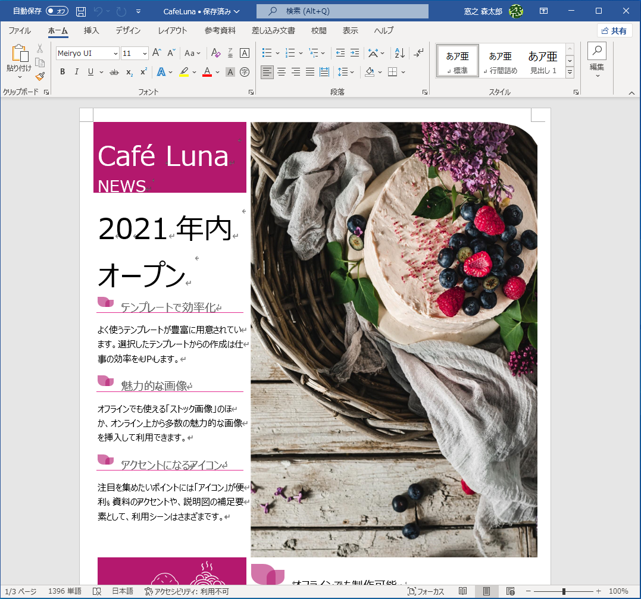Enable subscript formatting

click(129, 72)
